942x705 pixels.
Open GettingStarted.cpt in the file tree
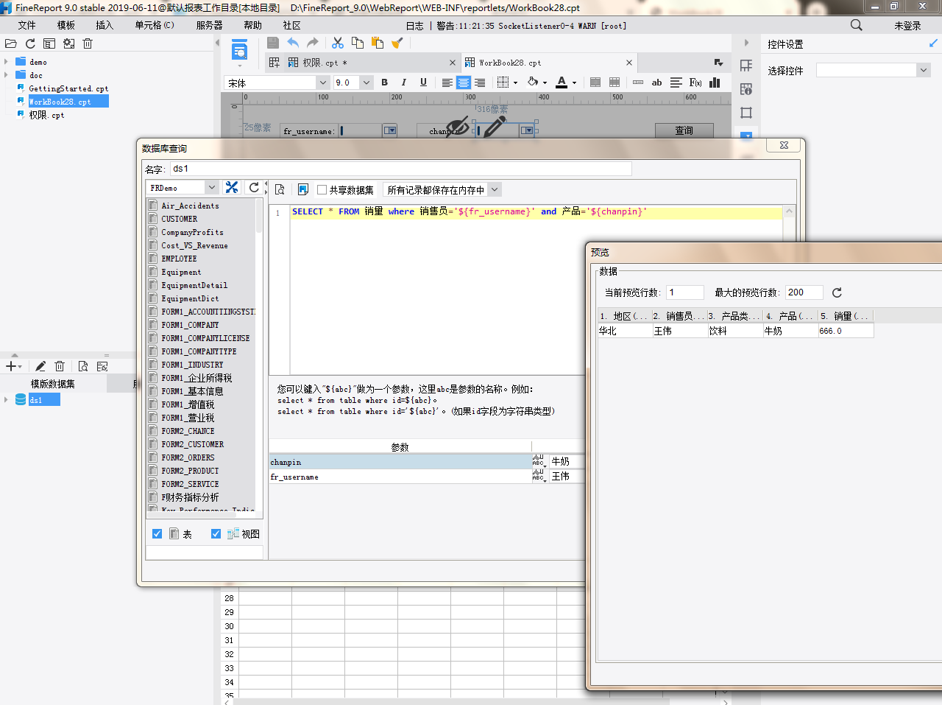(68, 88)
